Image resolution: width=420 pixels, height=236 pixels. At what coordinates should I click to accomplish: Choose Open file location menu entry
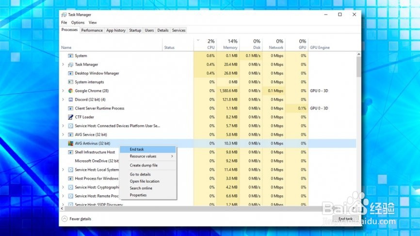click(148, 181)
